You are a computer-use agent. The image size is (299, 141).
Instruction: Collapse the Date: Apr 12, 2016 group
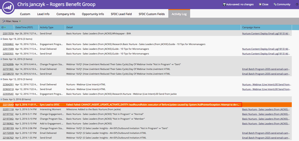pyautogui.click(x=1, y=79)
